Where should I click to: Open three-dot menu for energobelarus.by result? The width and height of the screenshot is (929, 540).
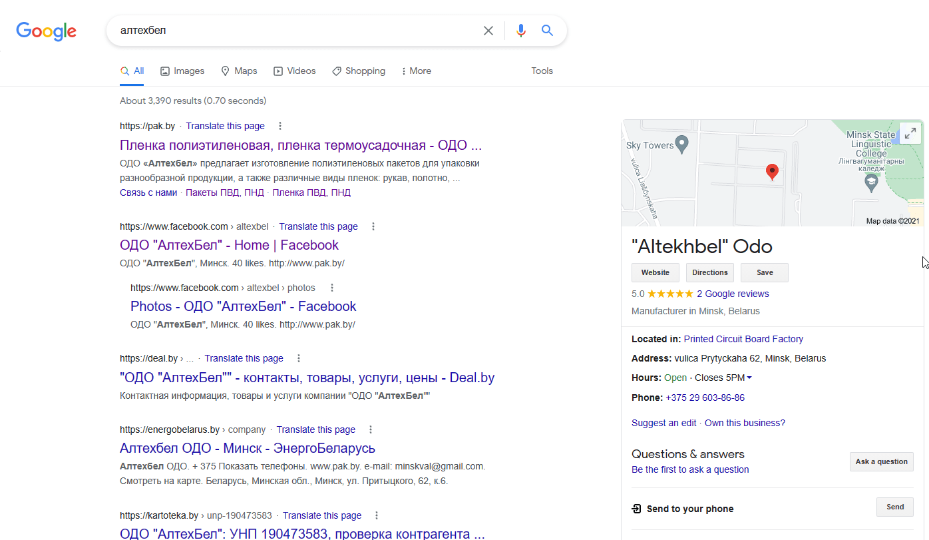coord(371,429)
